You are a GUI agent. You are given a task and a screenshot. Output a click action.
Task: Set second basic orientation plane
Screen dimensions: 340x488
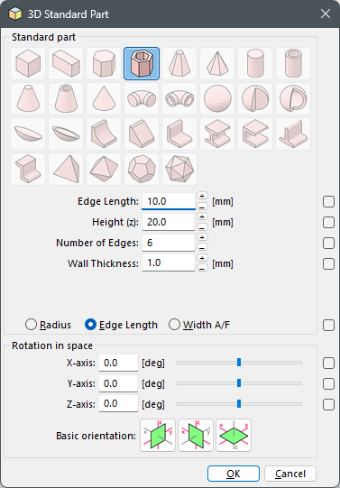pyautogui.click(x=196, y=435)
